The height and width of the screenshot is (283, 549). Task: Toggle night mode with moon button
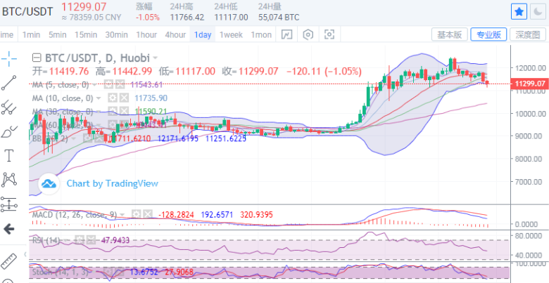pos(537,13)
